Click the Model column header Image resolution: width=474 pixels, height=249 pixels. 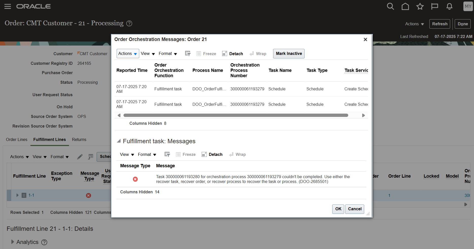(452, 176)
